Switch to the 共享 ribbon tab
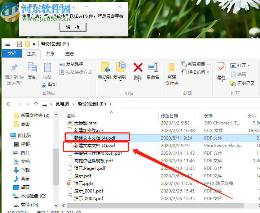The image size is (260, 213). 50,54
